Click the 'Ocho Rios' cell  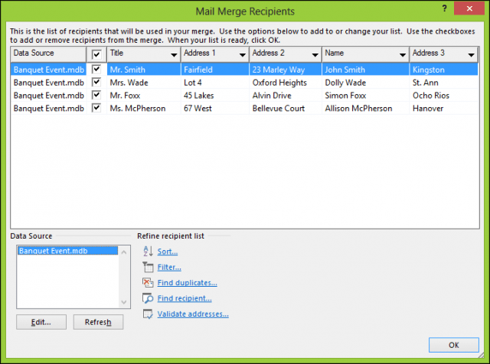(444, 96)
